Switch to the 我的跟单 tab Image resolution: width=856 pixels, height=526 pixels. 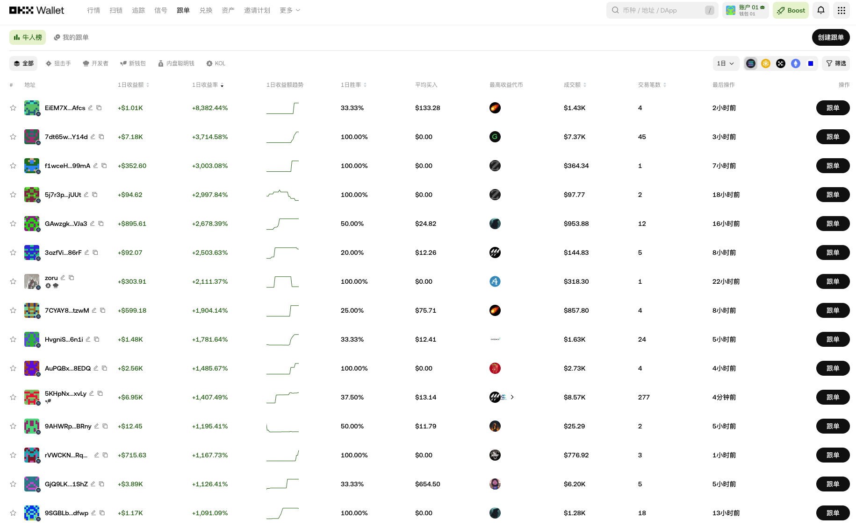pyautogui.click(x=71, y=37)
